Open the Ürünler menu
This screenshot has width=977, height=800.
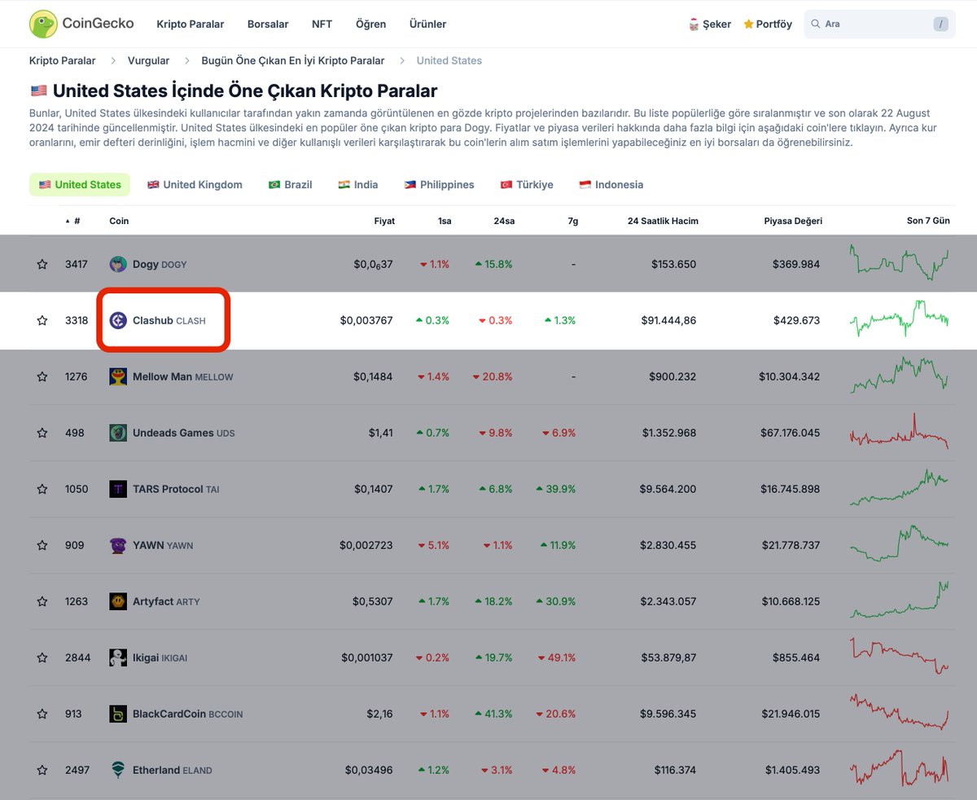point(427,24)
